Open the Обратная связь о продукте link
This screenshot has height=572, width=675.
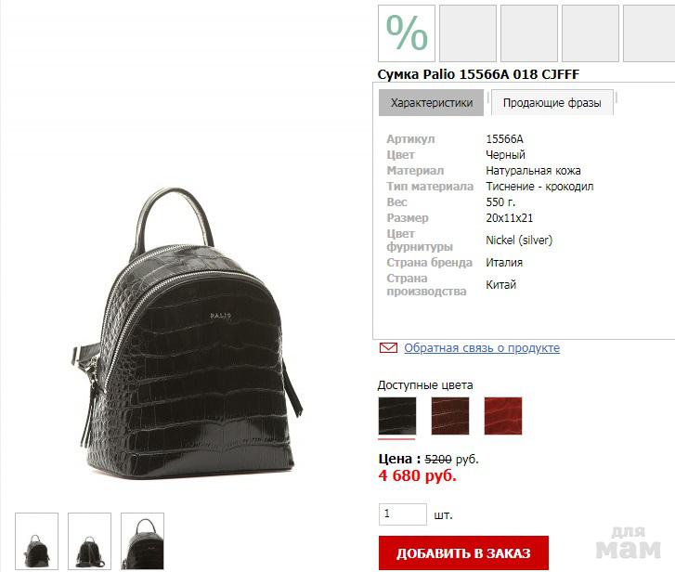point(482,348)
